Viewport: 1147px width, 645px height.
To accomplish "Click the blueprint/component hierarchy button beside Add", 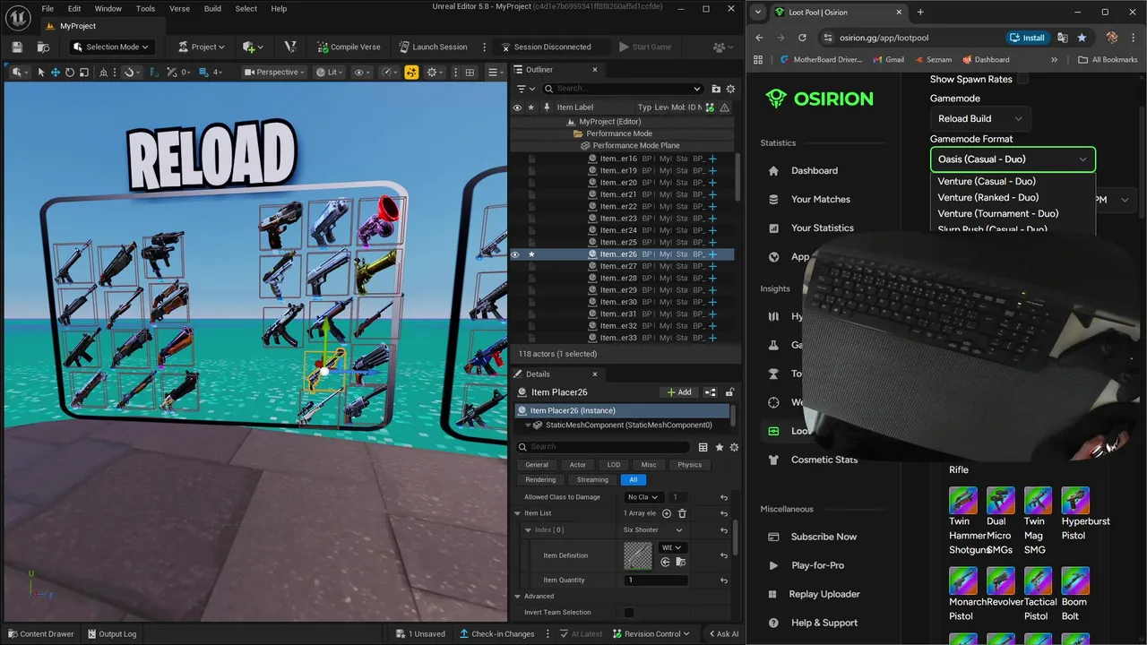I will point(711,391).
